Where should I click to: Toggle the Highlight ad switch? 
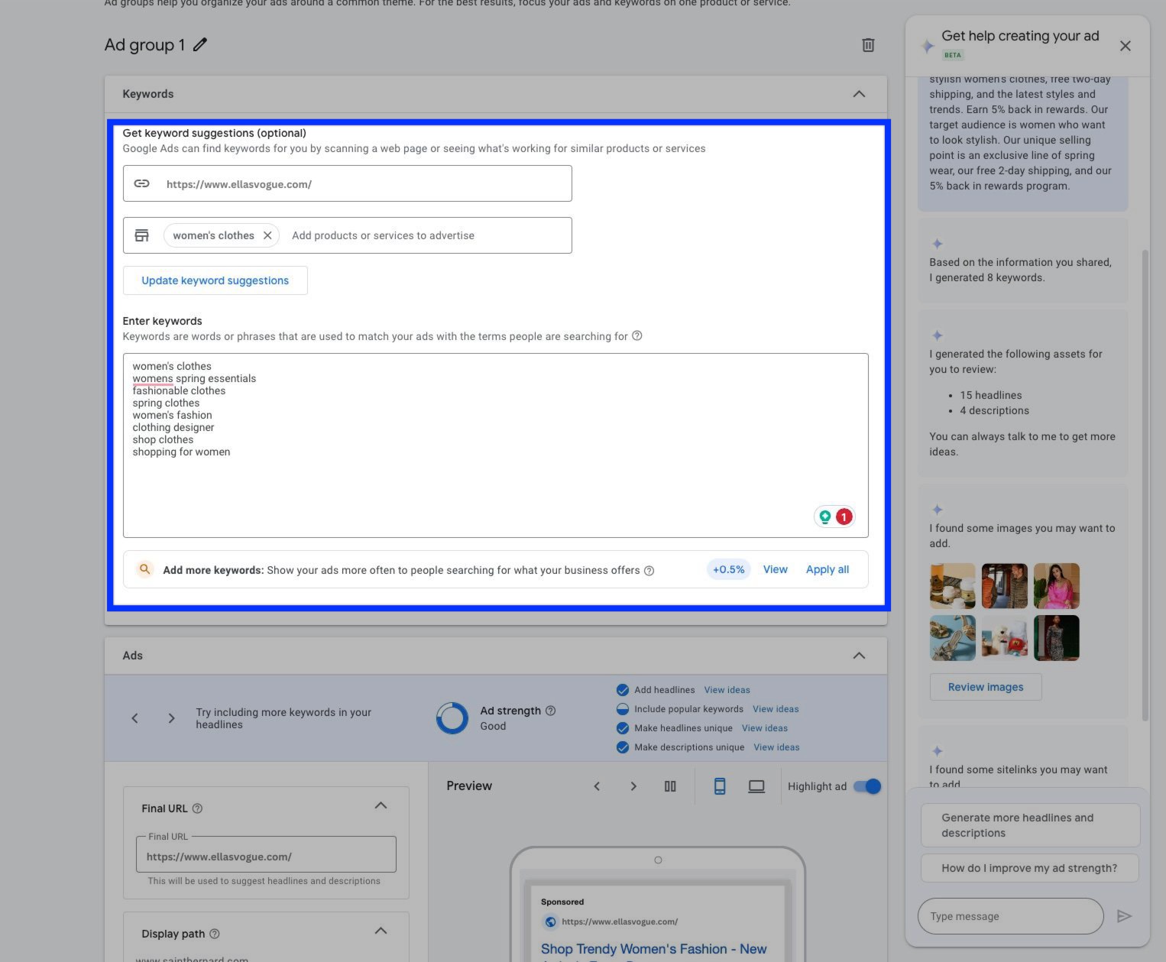coord(867,786)
